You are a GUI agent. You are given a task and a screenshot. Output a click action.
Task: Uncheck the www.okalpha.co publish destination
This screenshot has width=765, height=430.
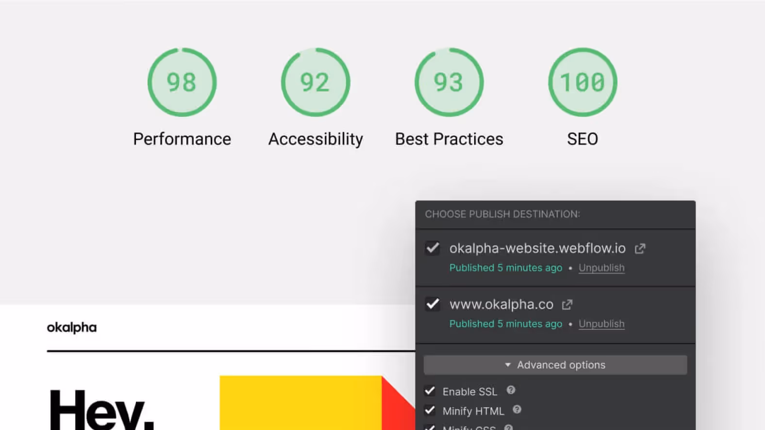[432, 304]
